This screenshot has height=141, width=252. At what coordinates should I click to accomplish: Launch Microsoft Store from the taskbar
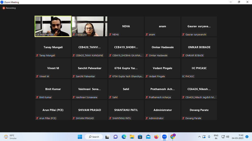(140, 137)
